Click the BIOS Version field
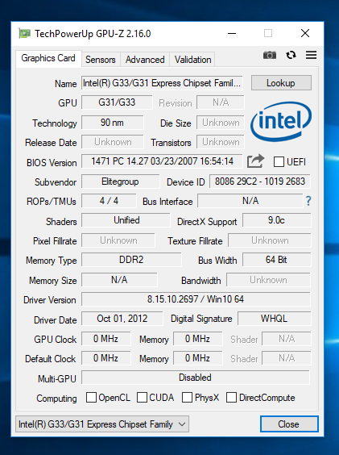This screenshot has height=455, width=339. point(162,161)
